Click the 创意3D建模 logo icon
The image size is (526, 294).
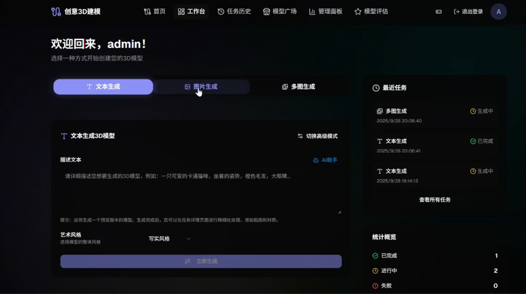56,12
